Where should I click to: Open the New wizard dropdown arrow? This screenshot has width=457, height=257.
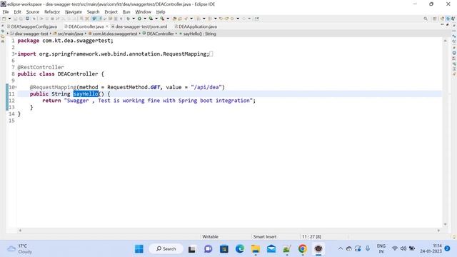(x=9, y=19)
